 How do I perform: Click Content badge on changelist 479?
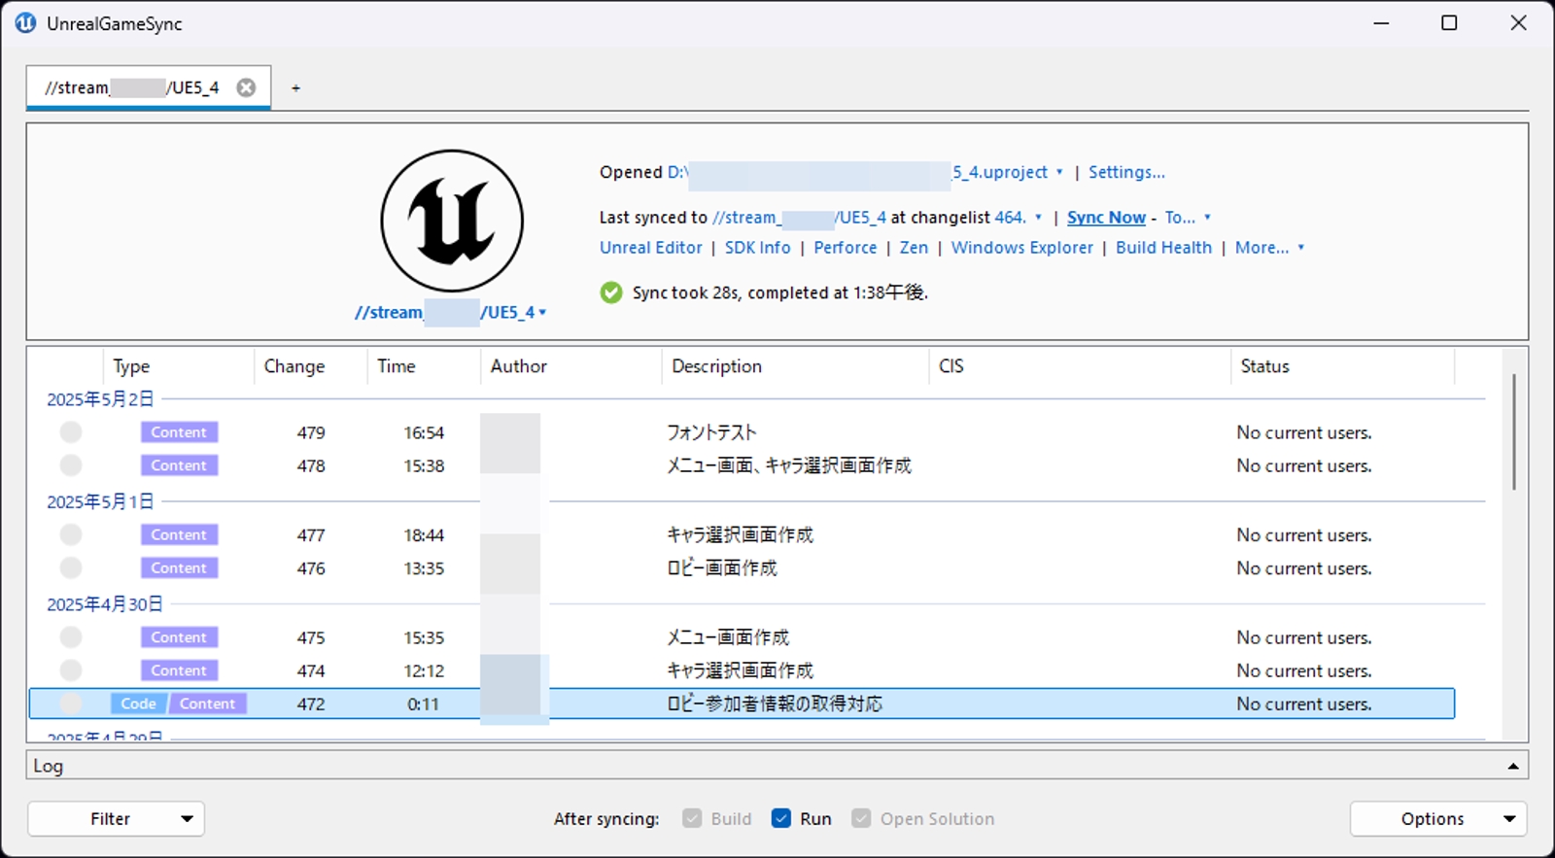click(179, 432)
